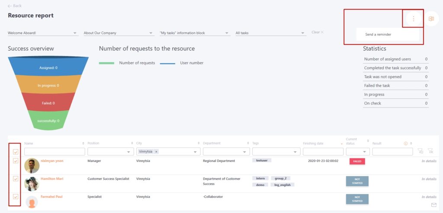This screenshot has height=213, width=443.
Task: Click Hamilton Mari's avatar photo
Action: (x=32, y=184)
